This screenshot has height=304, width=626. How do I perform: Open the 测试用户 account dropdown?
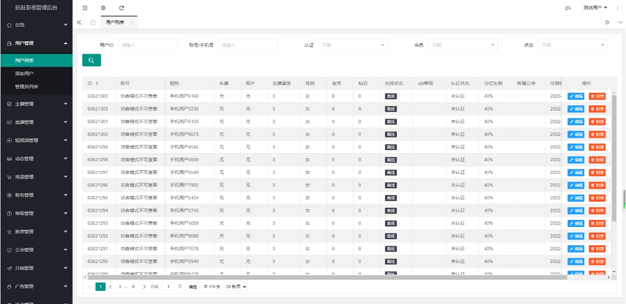click(596, 8)
